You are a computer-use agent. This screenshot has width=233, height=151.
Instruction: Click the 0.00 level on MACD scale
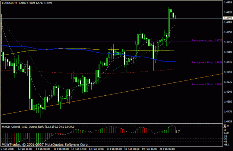point(226,133)
